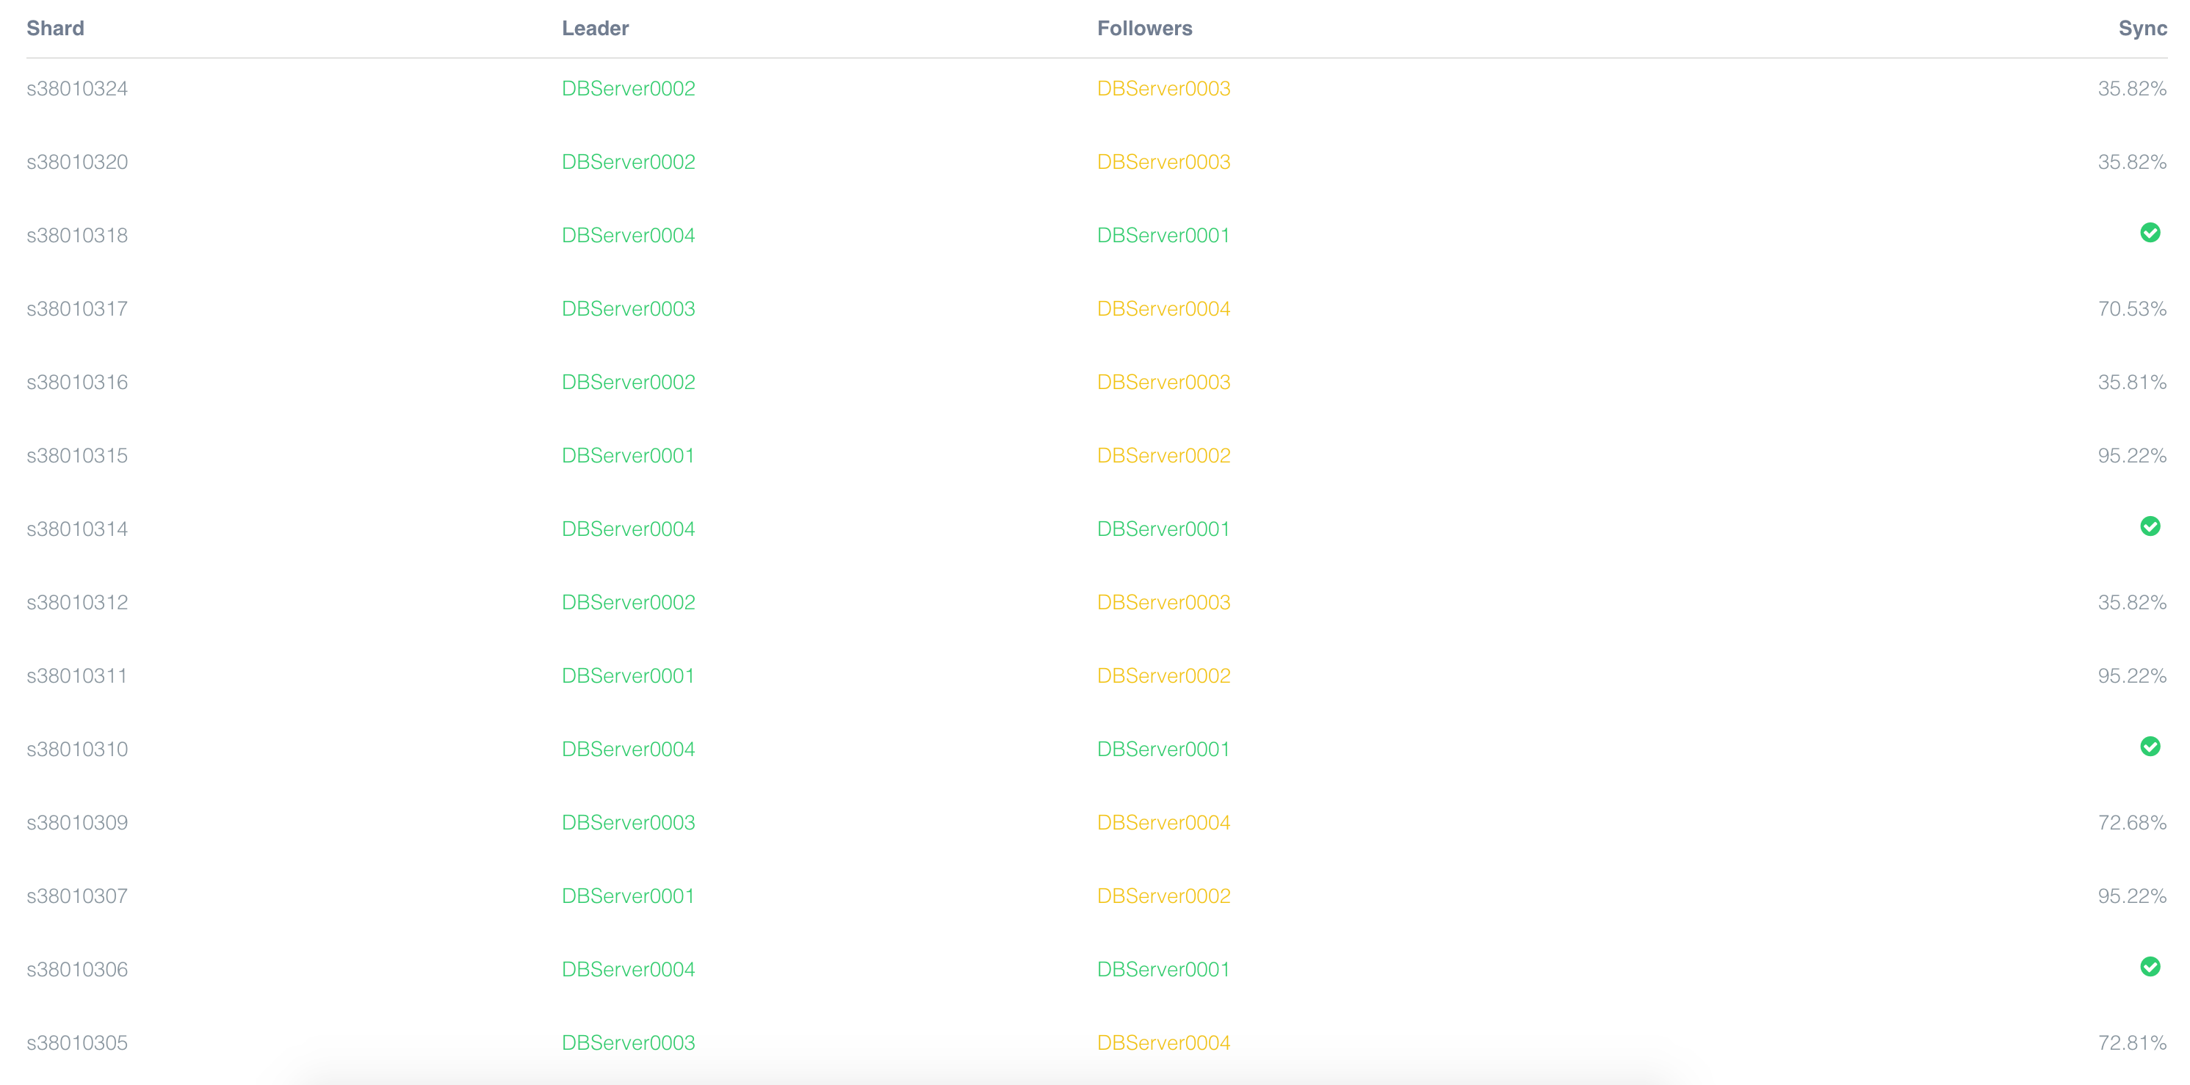Click the 35.82% sync value for s38010312
This screenshot has width=2190, height=1085.
pos(2134,600)
